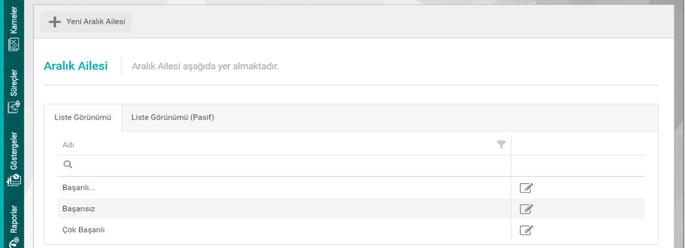685x248 pixels.
Task: Switch to the Liste Görünümü tab
Action: tap(83, 118)
